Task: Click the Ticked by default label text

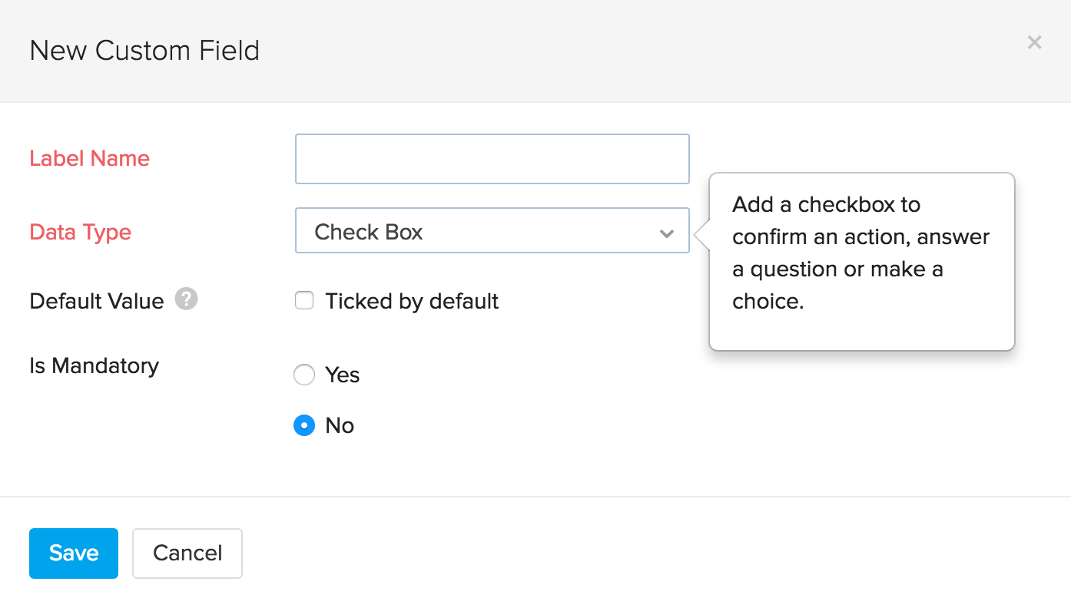Action: point(412,300)
